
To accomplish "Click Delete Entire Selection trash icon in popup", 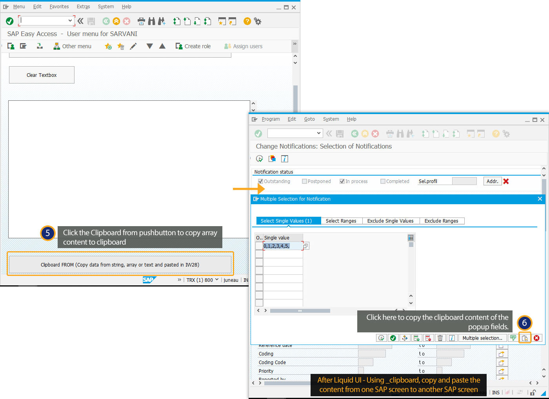I will [440, 338].
